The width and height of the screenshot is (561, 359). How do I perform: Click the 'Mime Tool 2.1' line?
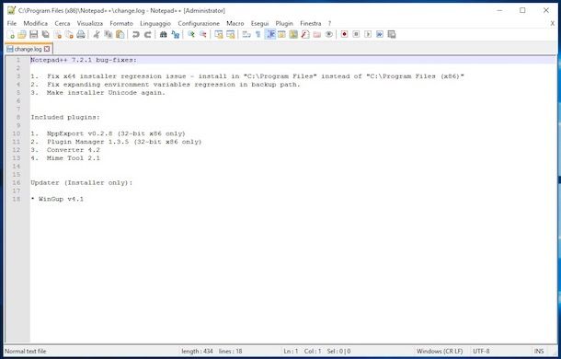tap(74, 158)
